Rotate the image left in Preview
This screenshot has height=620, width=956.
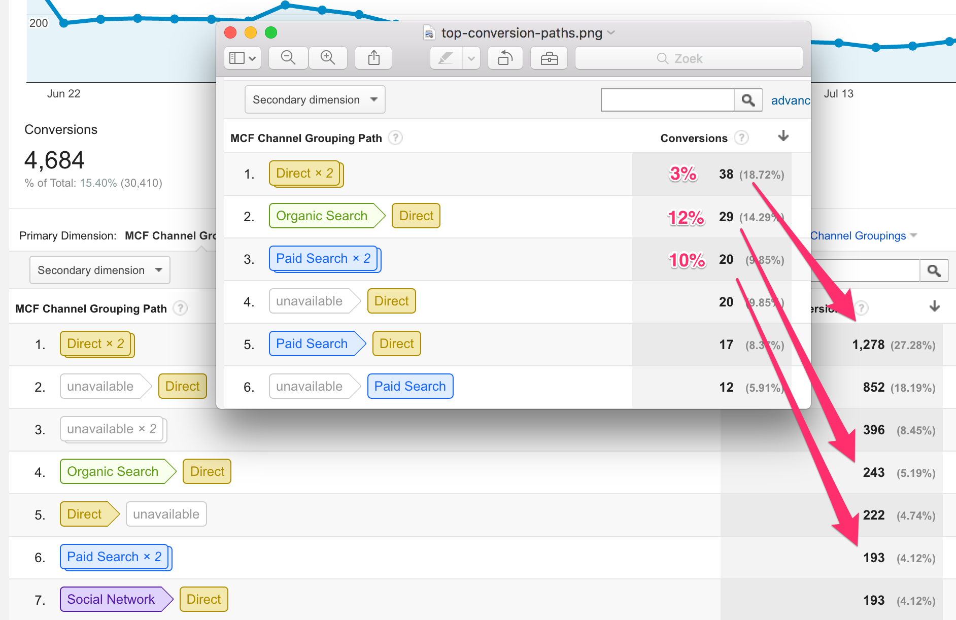tap(505, 58)
